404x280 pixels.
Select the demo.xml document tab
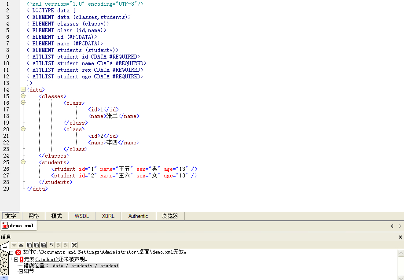tap(18, 226)
